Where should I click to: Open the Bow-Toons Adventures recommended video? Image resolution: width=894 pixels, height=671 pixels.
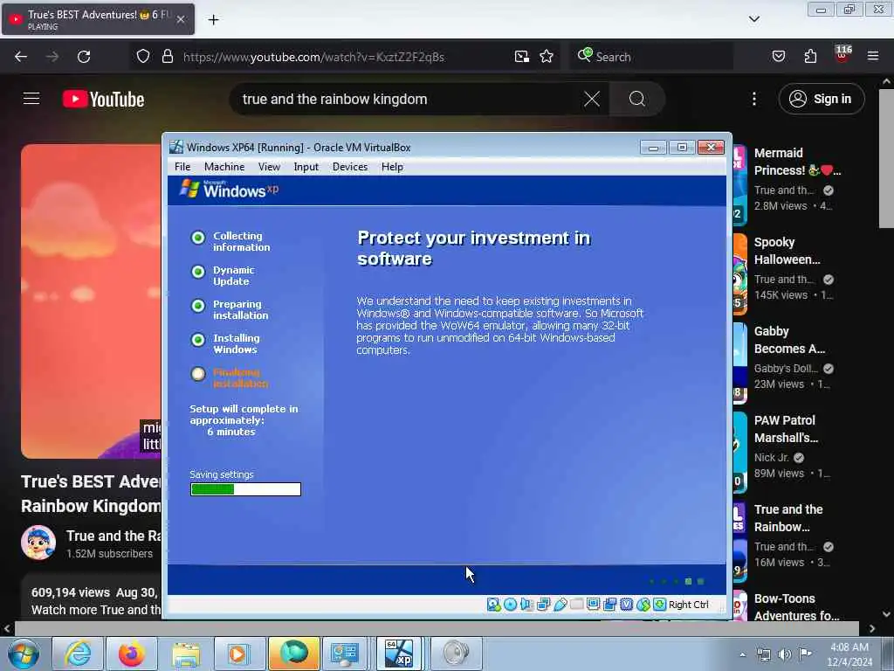(796, 607)
